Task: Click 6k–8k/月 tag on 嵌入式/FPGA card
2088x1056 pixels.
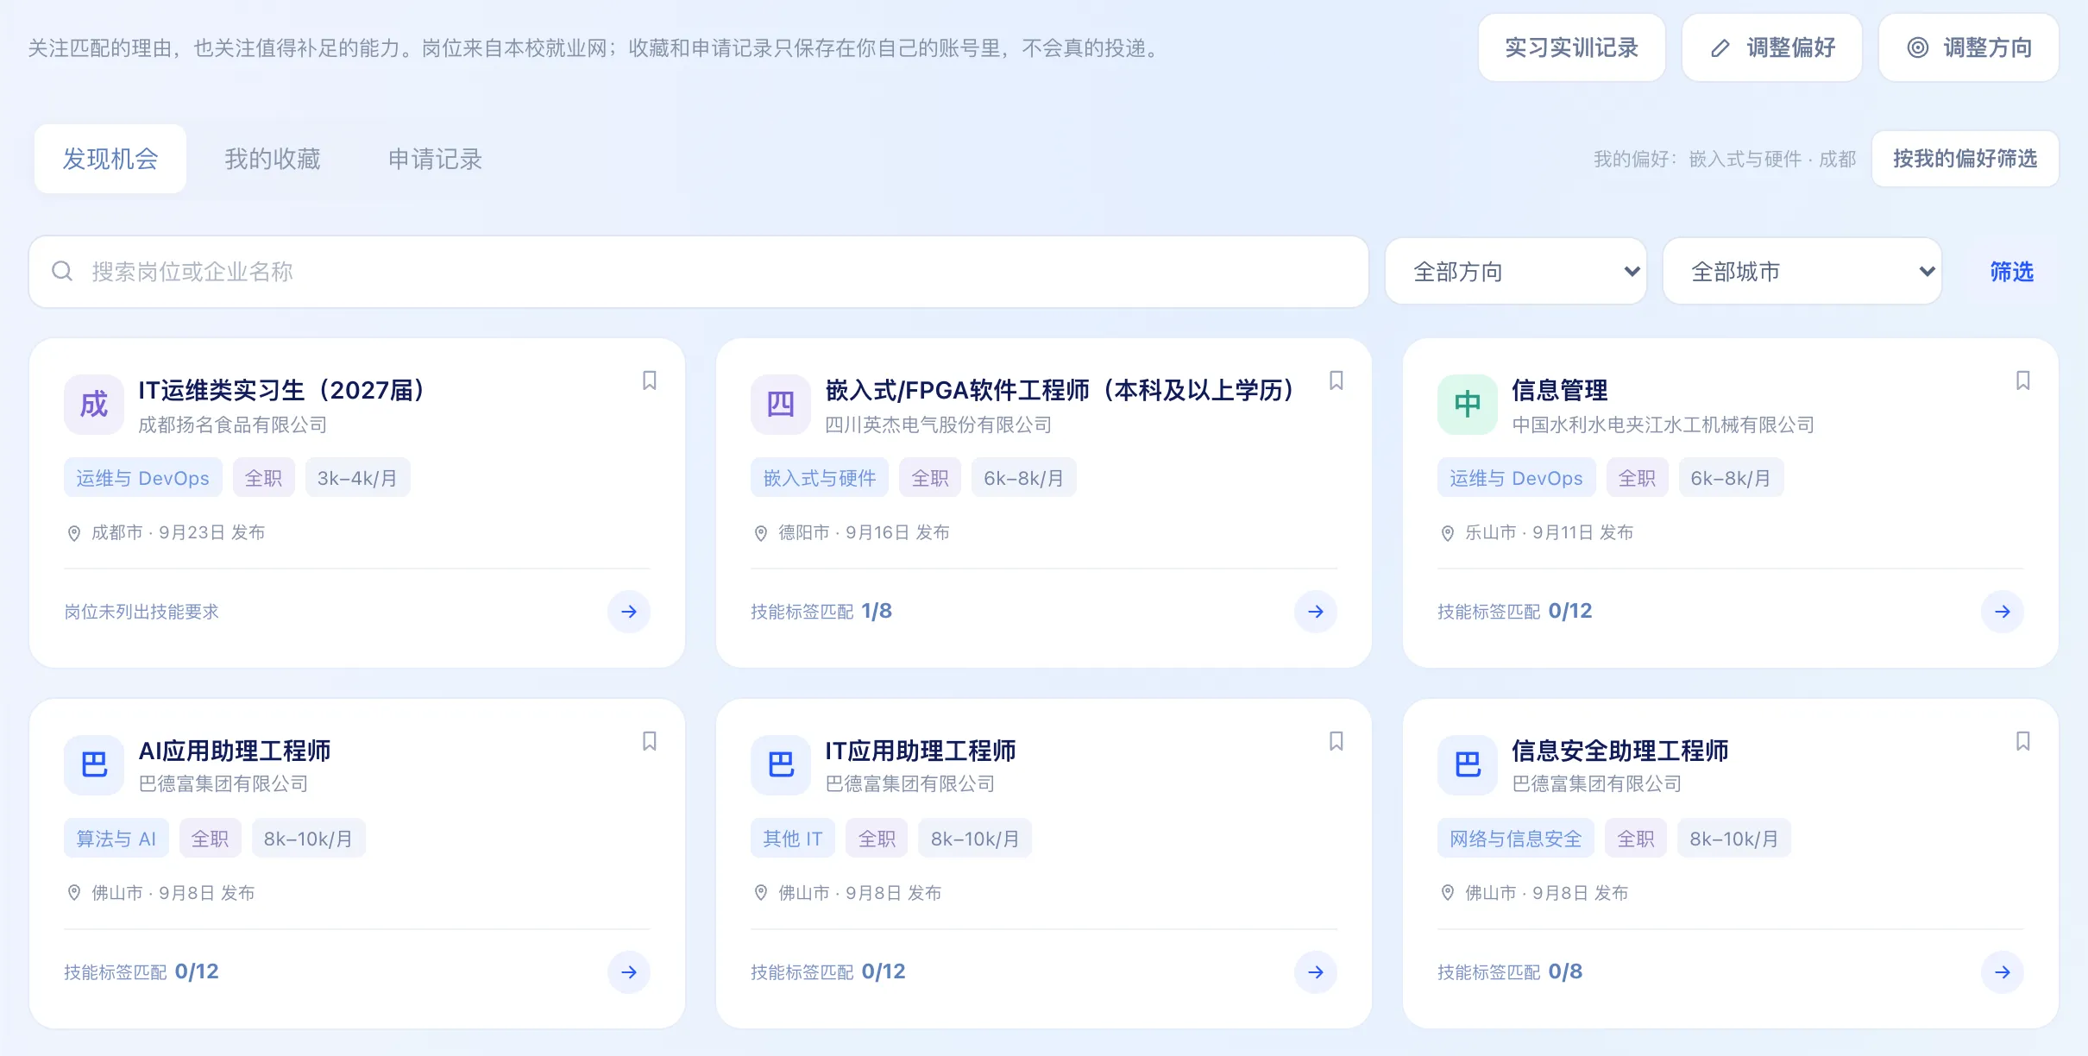Action: click(x=1024, y=478)
